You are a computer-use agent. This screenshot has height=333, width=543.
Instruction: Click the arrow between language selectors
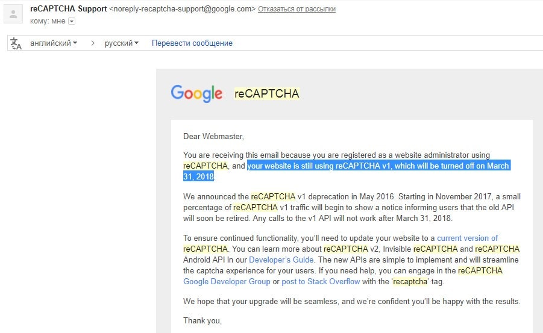point(92,43)
